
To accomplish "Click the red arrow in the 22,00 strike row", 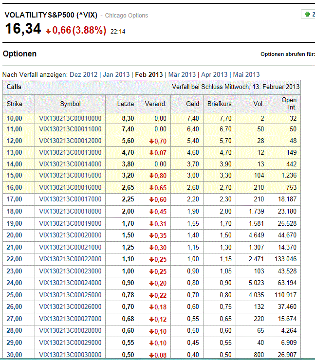I will pyautogui.click(x=151, y=260).
